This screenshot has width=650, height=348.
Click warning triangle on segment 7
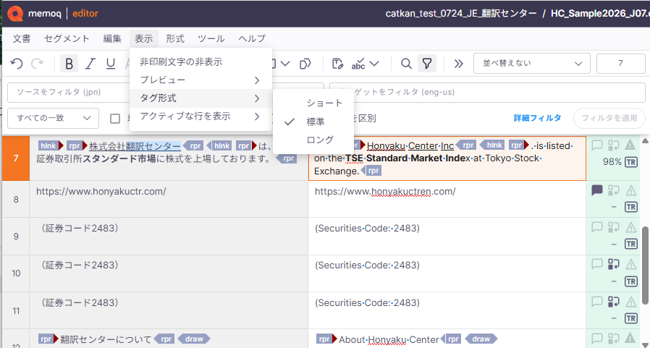point(630,145)
